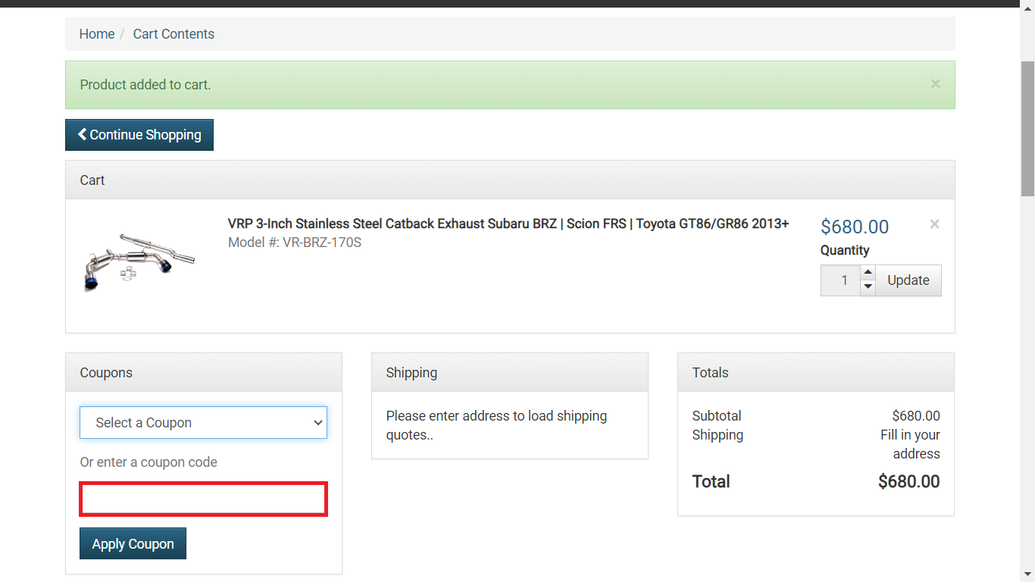
Task: Click the scroll-down arrow of the scrollbar
Action: (1027, 574)
